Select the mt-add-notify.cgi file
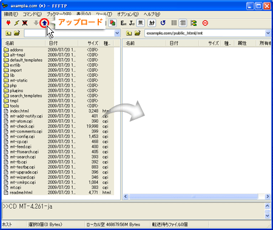 tap(24, 116)
